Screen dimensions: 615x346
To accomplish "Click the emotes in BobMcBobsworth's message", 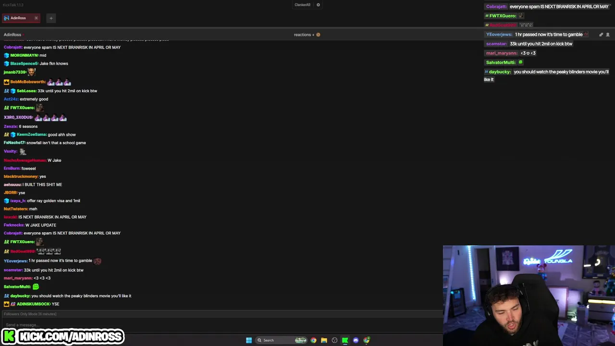I will tap(59, 82).
